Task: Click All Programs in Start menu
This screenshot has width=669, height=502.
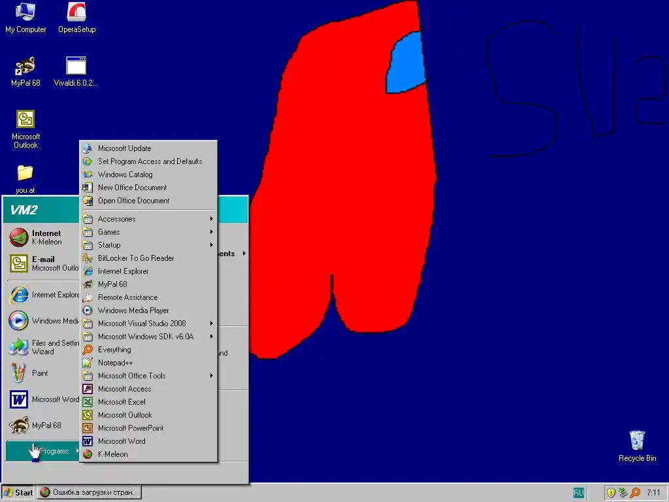Action: (42, 451)
